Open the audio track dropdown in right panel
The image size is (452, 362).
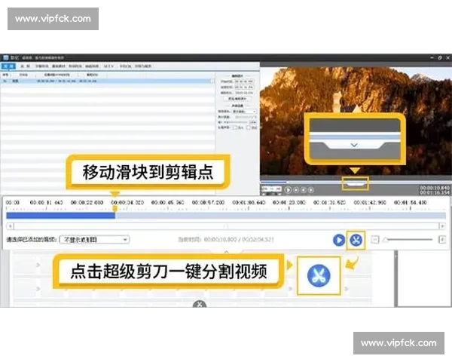tap(244, 111)
